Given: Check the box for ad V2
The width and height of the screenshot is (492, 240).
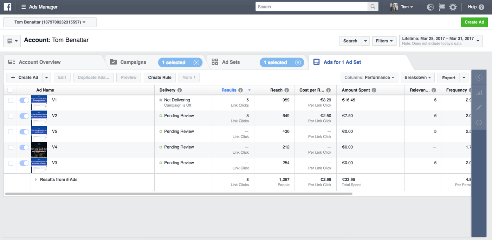Looking at the screenshot, I should click(11, 116).
